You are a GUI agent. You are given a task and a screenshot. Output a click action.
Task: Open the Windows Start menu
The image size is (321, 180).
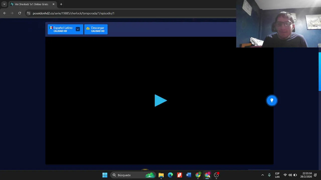click(x=105, y=175)
